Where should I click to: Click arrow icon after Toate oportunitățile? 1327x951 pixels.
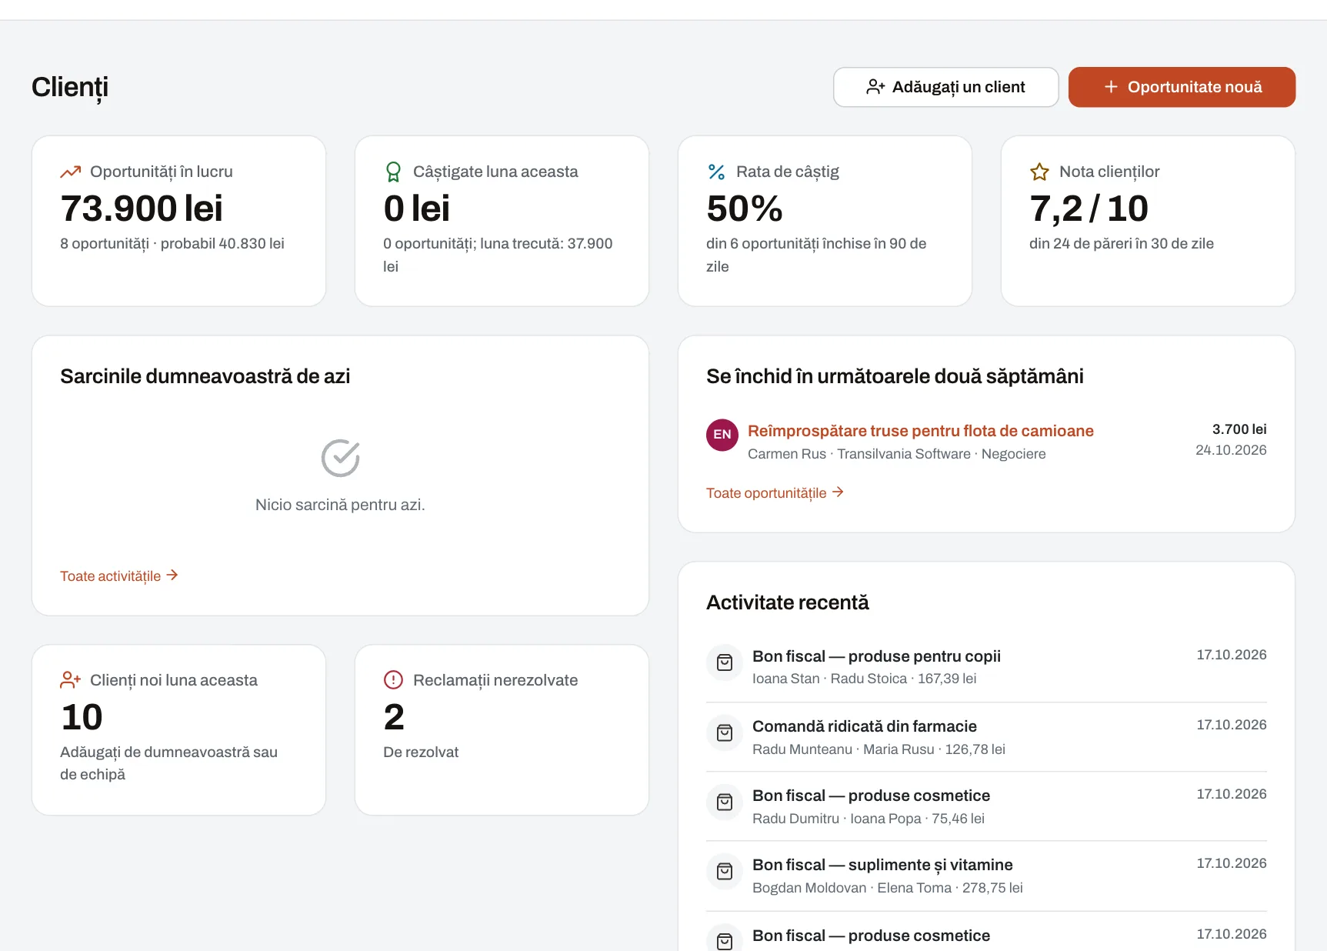pos(838,492)
